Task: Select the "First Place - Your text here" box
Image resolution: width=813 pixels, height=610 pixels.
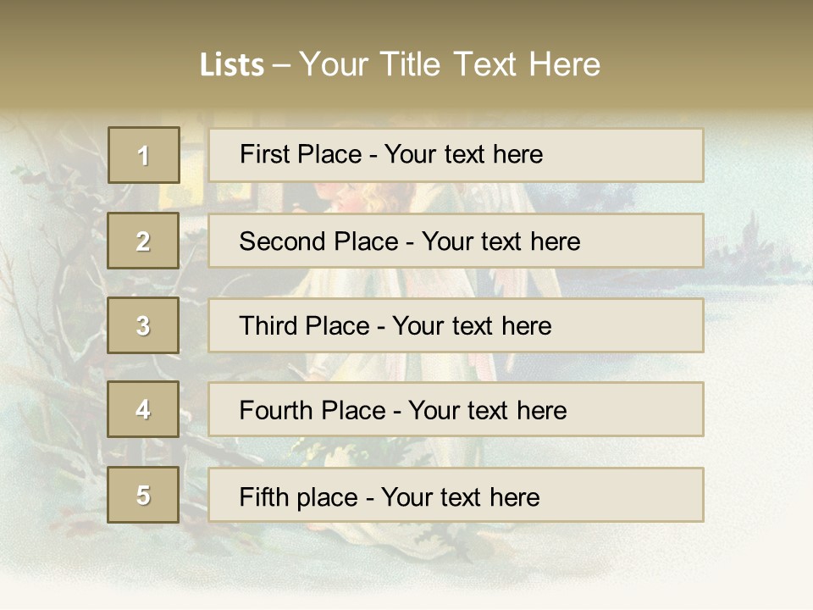Action: pyautogui.click(x=456, y=155)
